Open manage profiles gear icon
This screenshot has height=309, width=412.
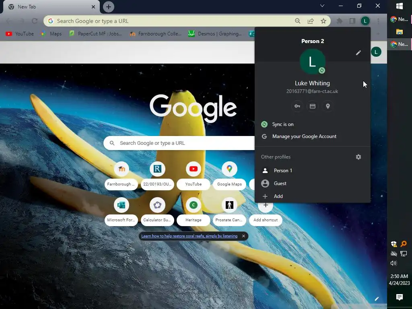point(358,157)
